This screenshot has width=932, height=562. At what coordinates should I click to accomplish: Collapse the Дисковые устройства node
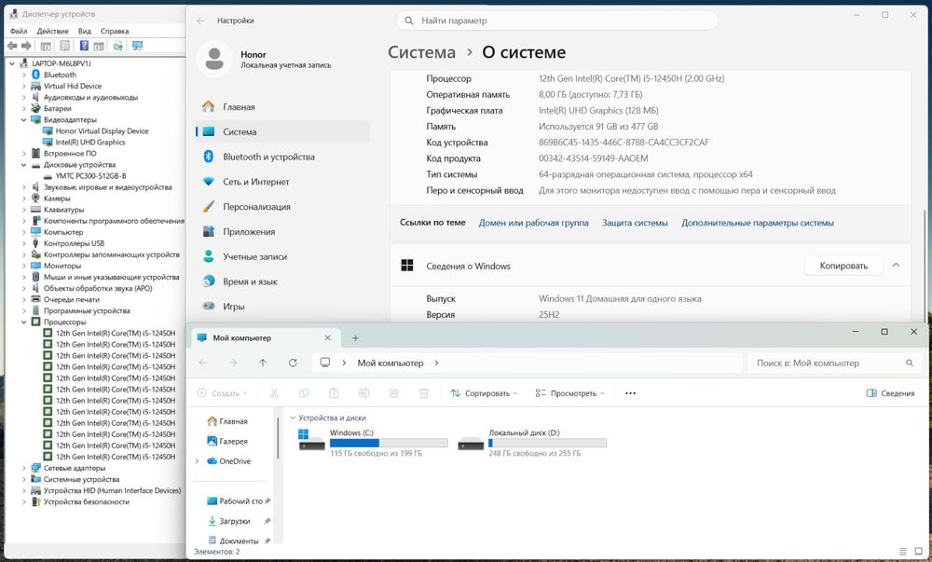pos(24,165)
